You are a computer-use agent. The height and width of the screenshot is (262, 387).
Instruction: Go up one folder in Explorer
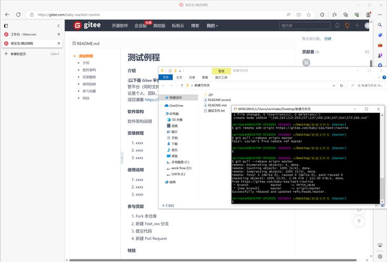point(182,85)
